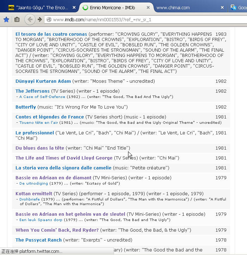Open the A Case of Self-Defense episode link
This screenshot has height=255, width=247.
42,97
